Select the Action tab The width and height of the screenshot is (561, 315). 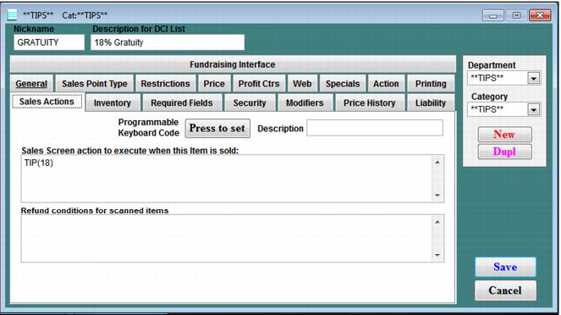pos(386,84)
